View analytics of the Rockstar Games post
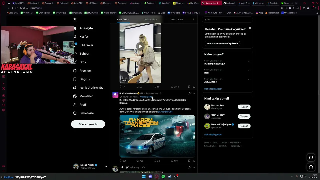320x180 pixels. click(x=175, y=161)
